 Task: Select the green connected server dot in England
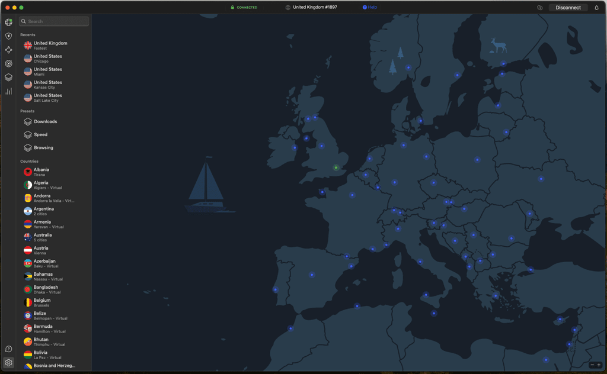pos(336,167)
